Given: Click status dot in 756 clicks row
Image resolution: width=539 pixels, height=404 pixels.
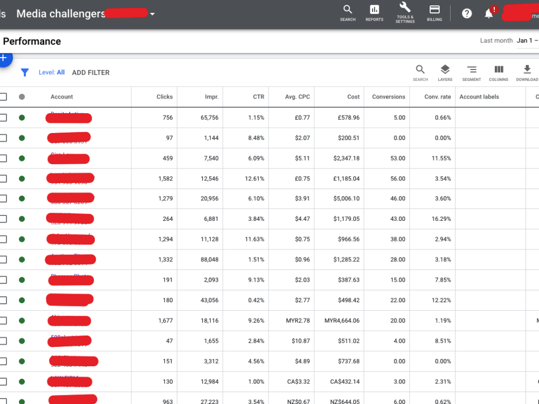Looking at the screenshot, I should click(x=22, y=117).
